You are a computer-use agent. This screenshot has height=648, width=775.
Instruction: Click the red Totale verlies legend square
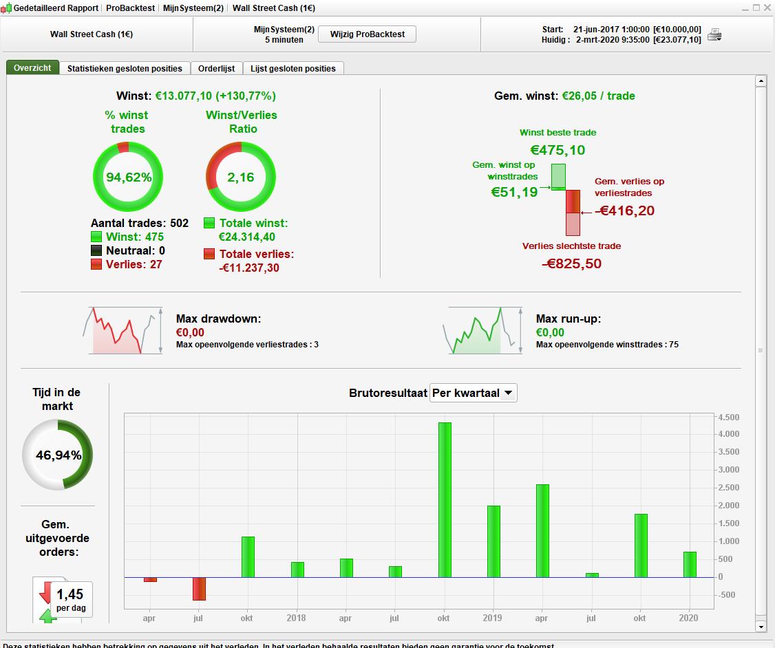[209, 255]
